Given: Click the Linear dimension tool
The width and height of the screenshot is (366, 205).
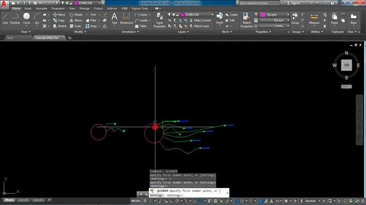Looking at the screenshot, I should click(x=141, y=15).
